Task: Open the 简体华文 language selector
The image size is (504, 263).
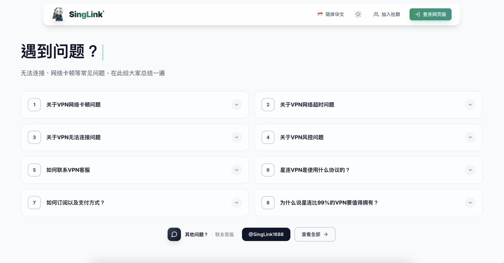Action: click(x=331, y=14)
